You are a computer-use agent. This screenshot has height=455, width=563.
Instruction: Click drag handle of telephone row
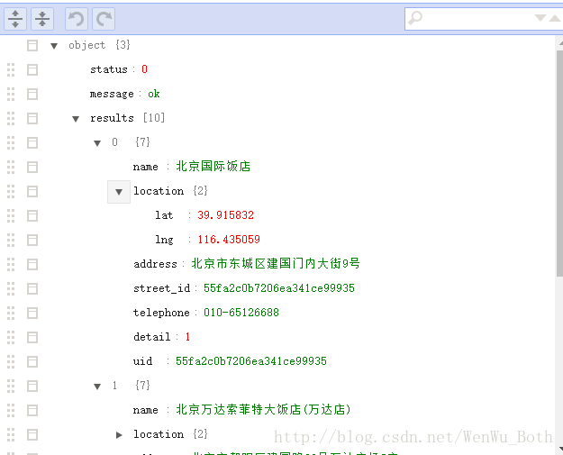coord(11,314)
